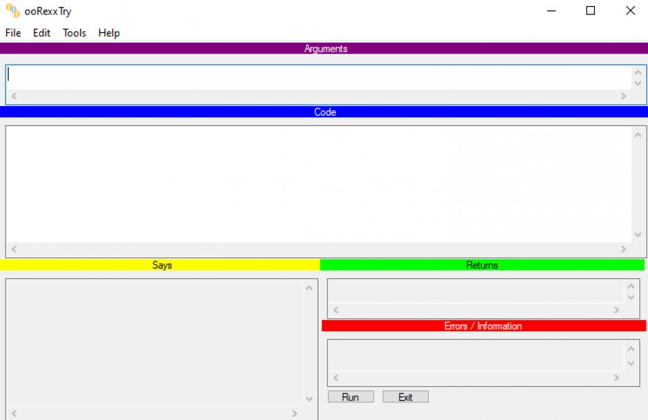The height and width of the screenshot is (420, 648).
Task: Click Says box scroll up arrow
Action: [309, 288]
